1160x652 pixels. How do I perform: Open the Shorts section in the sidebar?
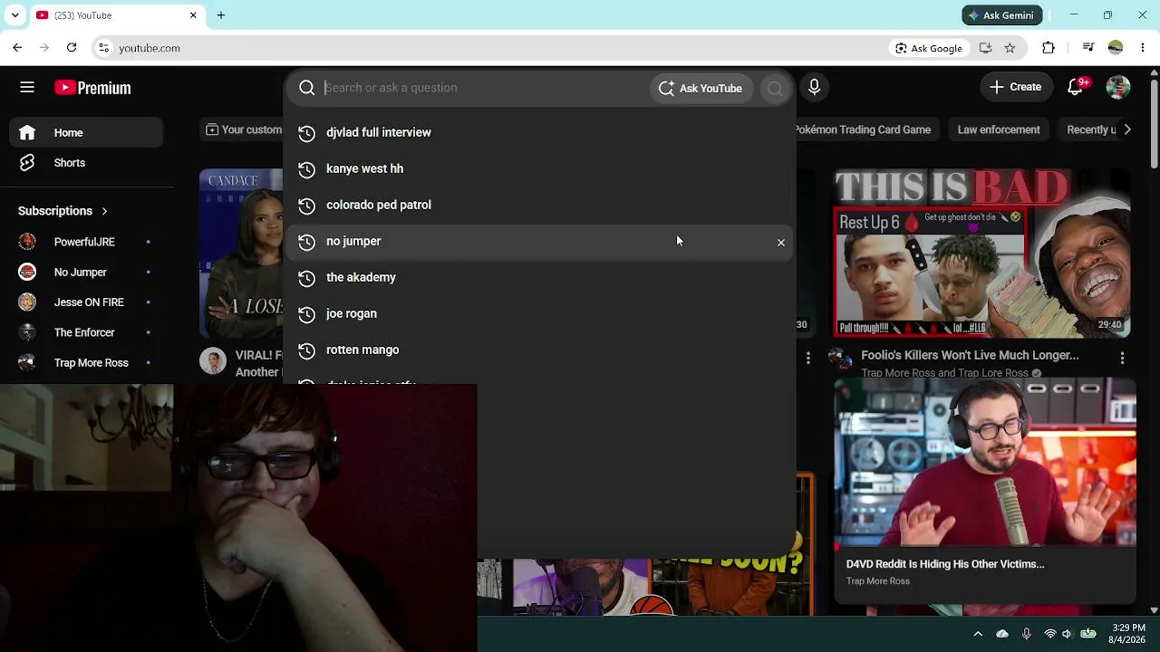86,163
